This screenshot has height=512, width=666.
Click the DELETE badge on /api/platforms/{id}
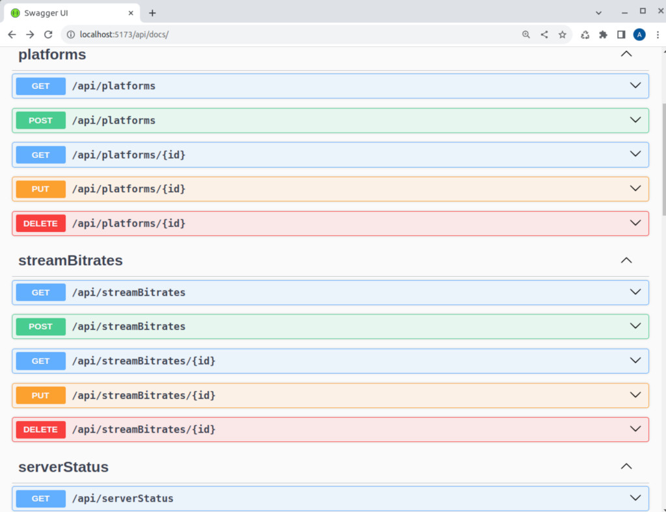point(40,223)
